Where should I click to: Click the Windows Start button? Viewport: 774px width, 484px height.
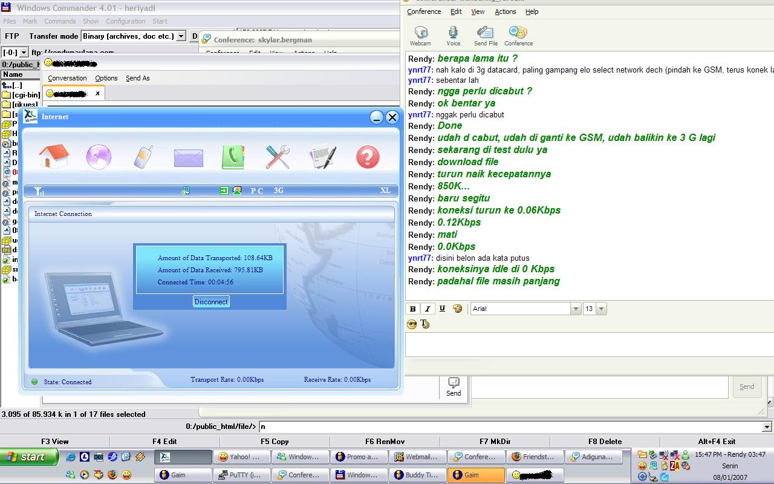point(29,457)
